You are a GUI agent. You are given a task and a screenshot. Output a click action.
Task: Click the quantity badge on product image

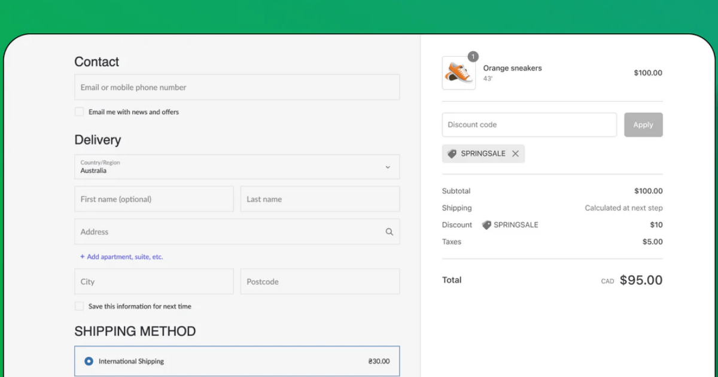pos(473,57)
